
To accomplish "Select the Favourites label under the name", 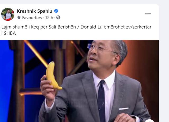I will (32, 18).
